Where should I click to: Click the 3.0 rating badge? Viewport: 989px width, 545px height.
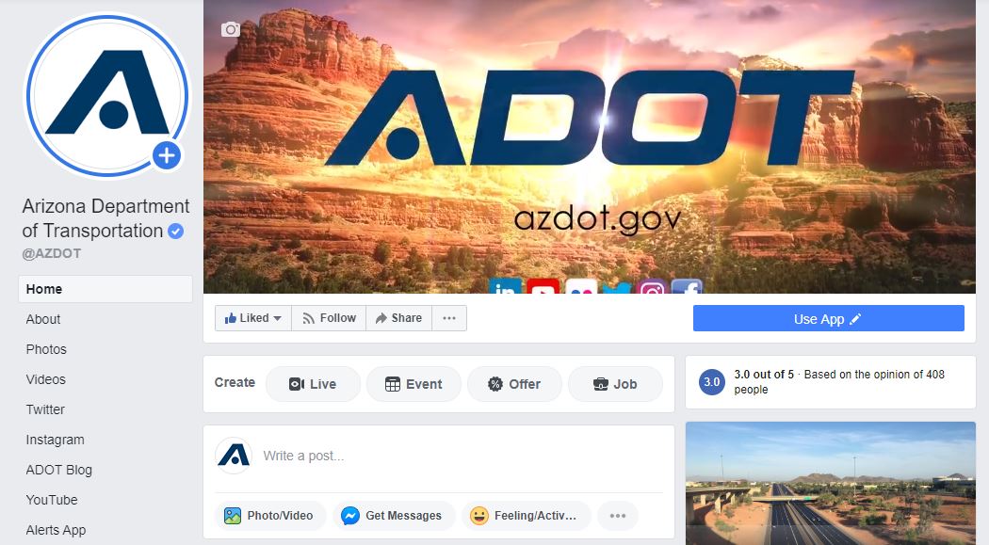point(712,382)
